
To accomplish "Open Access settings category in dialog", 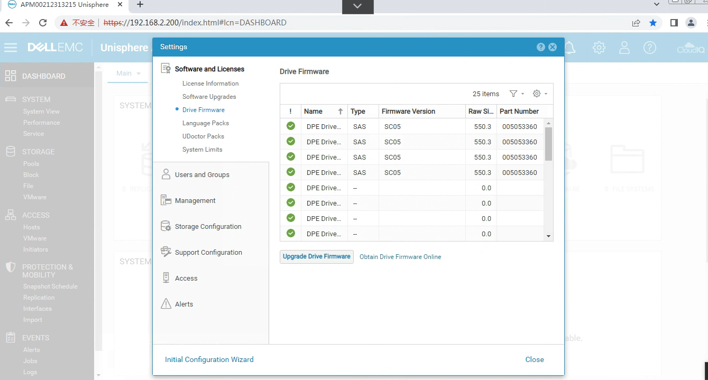I will [x=186, y=278].
